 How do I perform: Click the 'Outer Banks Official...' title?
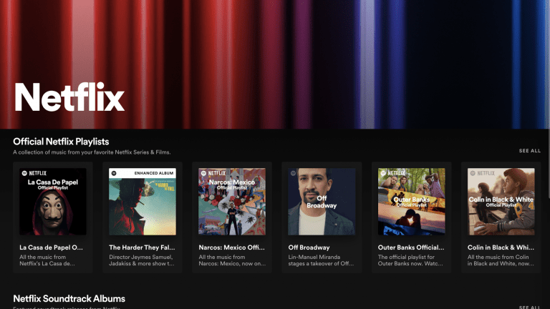pos(411,247)
